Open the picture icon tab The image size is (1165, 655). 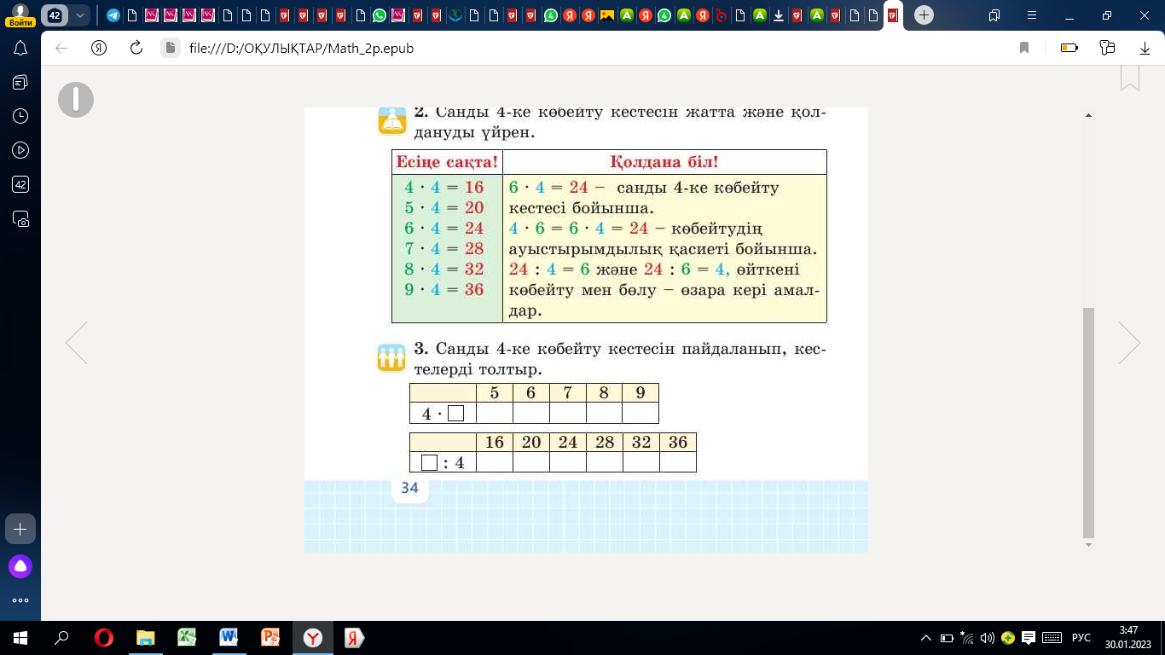607,15
